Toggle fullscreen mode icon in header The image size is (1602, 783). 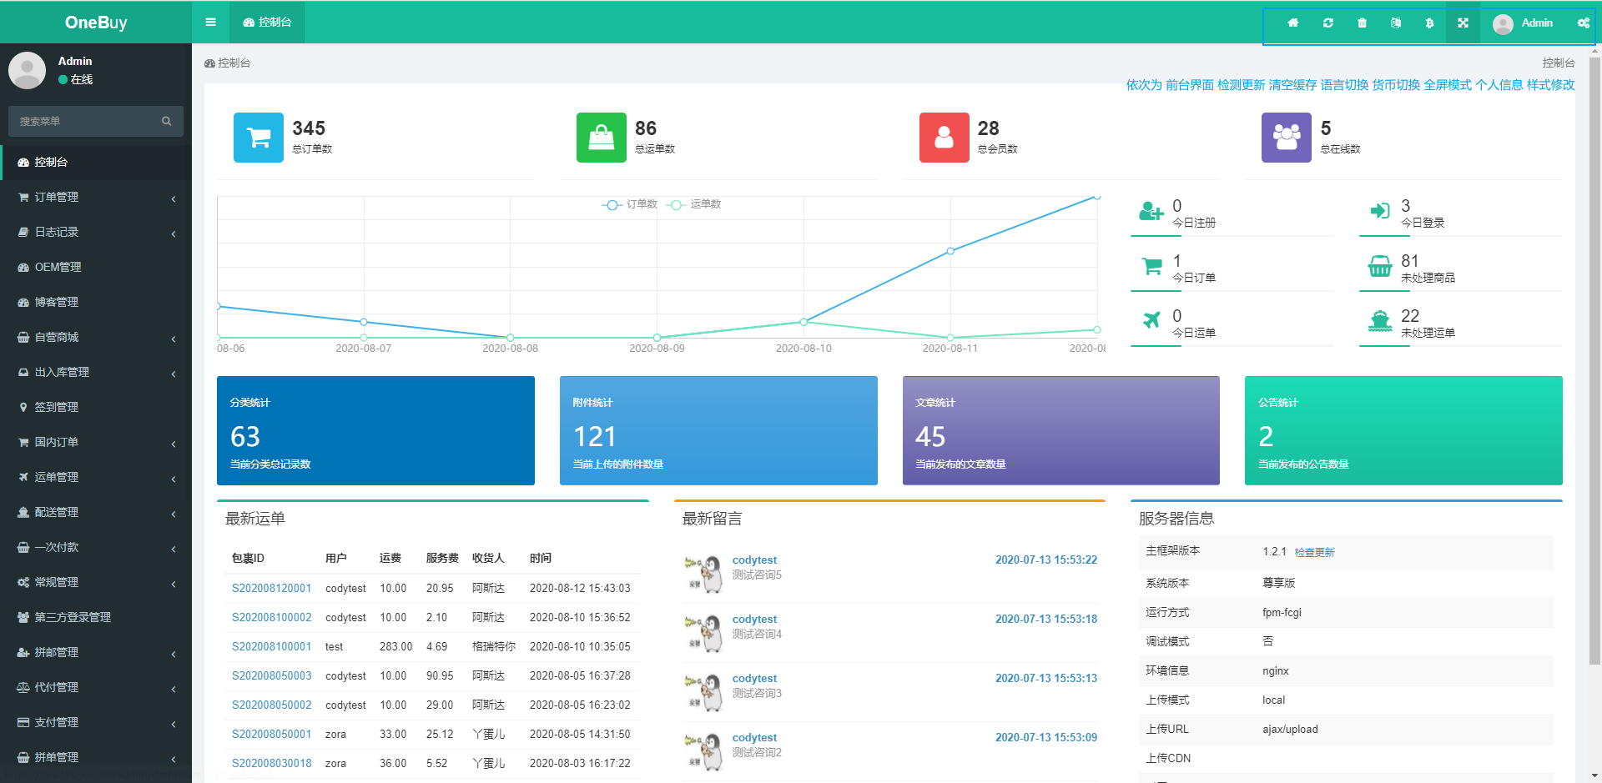[1463, 23]
